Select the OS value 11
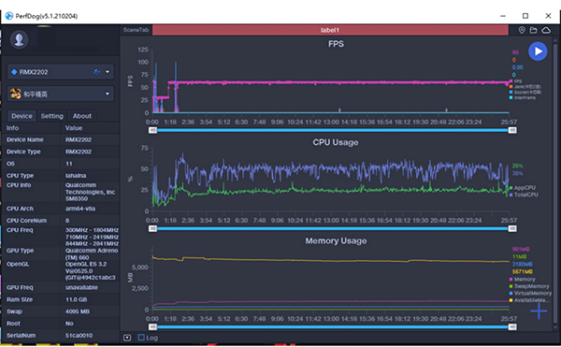This screenshot has height=347, width=561. click(69, 164)
